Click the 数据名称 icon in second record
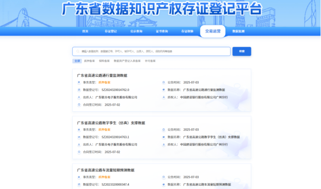Viewport: 321px width, 189px height. point(164,137)
